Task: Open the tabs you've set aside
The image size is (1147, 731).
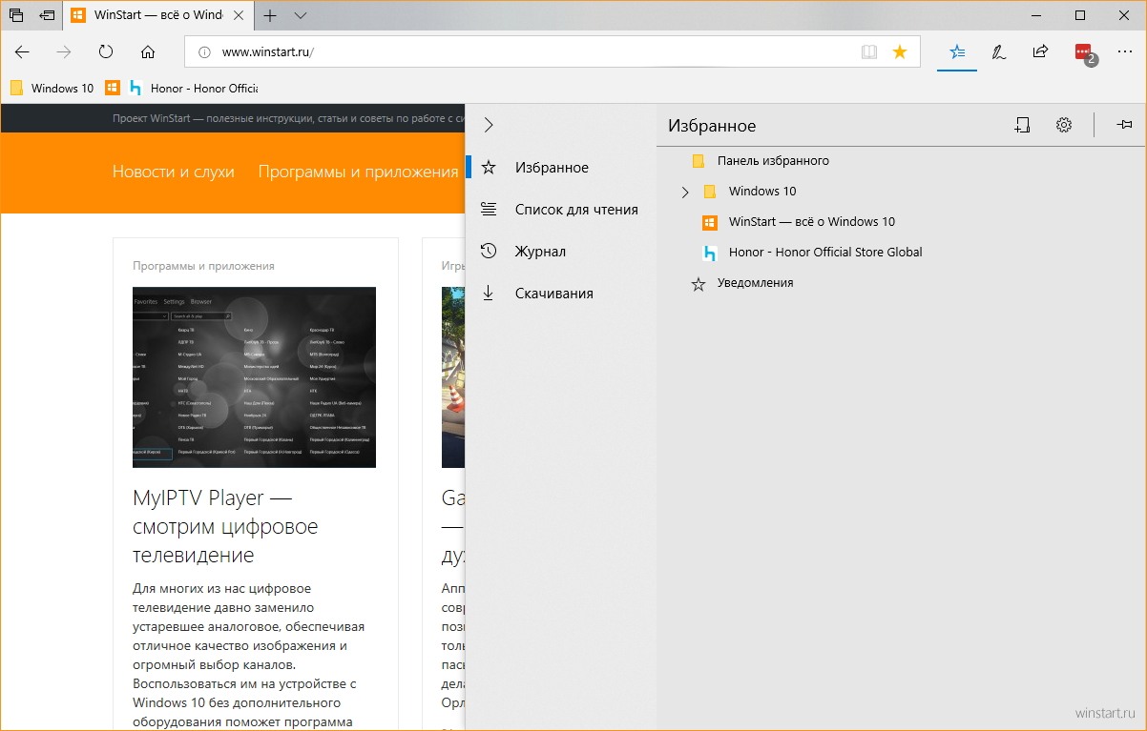Action: [15, 15]
